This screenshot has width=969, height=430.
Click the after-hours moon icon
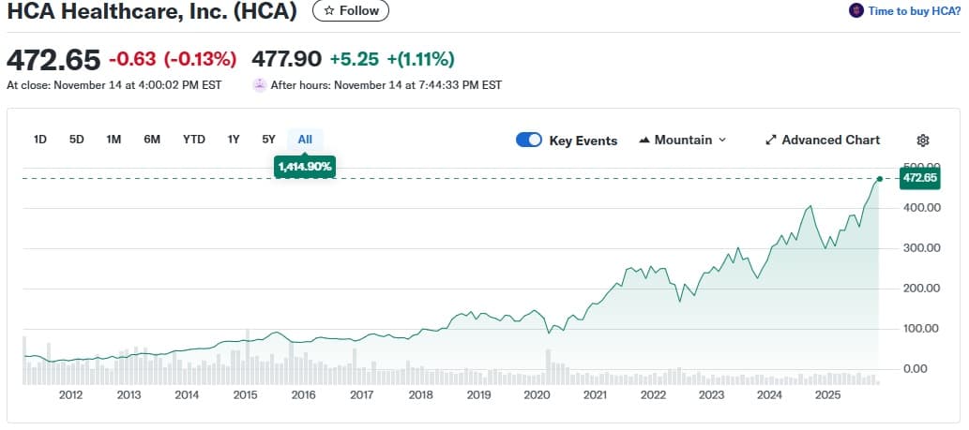260,85
